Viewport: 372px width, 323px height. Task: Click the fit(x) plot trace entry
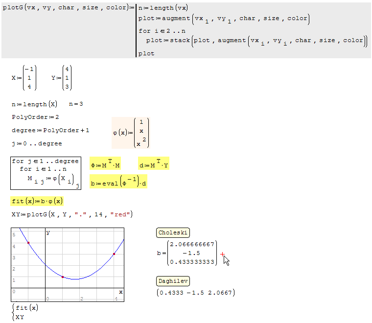point(27,308)
